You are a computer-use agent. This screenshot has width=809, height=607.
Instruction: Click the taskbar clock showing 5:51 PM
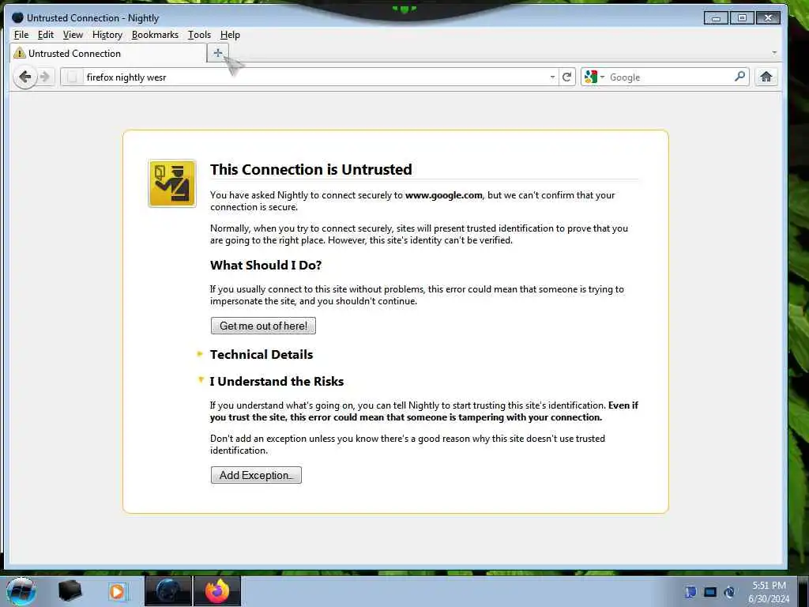(769, 586)
